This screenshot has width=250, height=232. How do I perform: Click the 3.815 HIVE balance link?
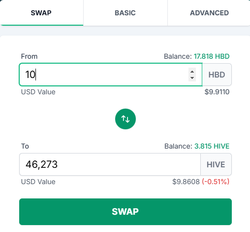(x=212, y=146)
